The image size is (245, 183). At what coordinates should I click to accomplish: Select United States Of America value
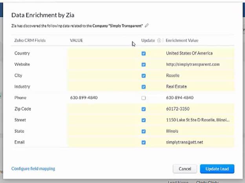pos(189,53)
